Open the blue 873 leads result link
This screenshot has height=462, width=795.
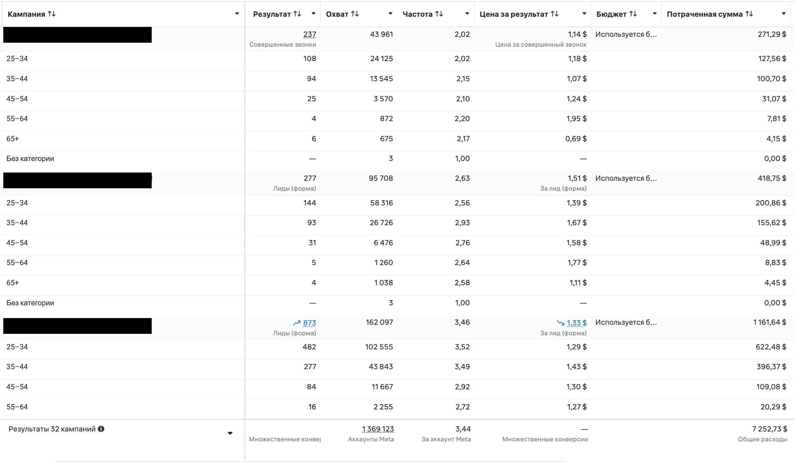point(309,323)
